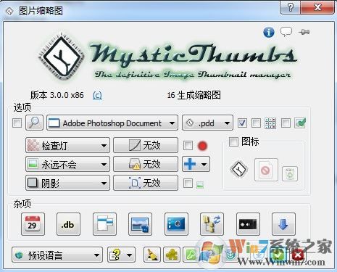Screen dimensions: 337x272
Task: Toggle the pushpin pin-window icon
Action: pos(304,32)
